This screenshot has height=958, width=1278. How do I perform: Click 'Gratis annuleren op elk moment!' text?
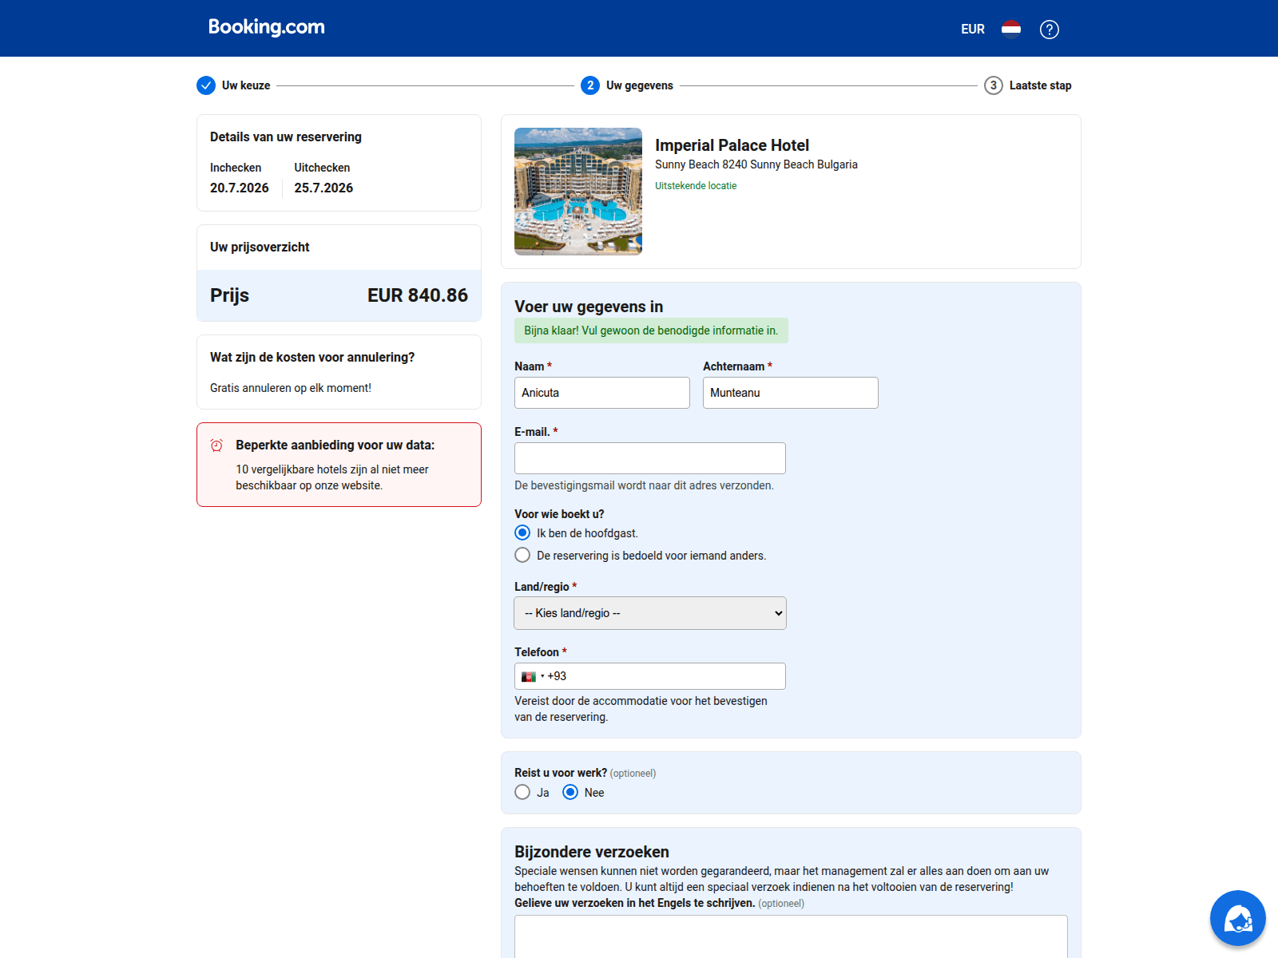click(x=291, y=388)
